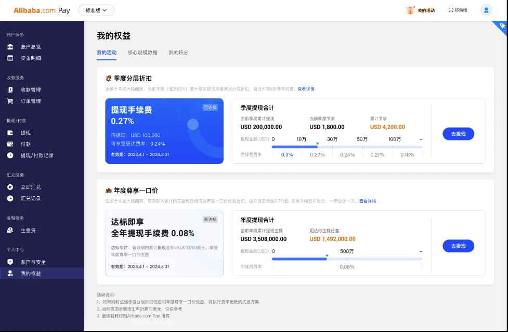This screenshot has height=332, width=508.
Task: Open the 移动端 scan icon in header
Action: [451, 10]
